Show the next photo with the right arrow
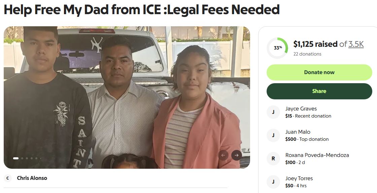 237,155
